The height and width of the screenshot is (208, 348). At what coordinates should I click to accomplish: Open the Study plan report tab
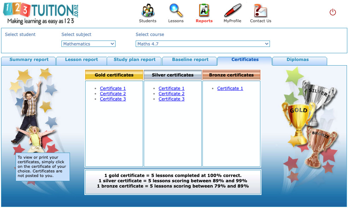click(x=135, y=60)
